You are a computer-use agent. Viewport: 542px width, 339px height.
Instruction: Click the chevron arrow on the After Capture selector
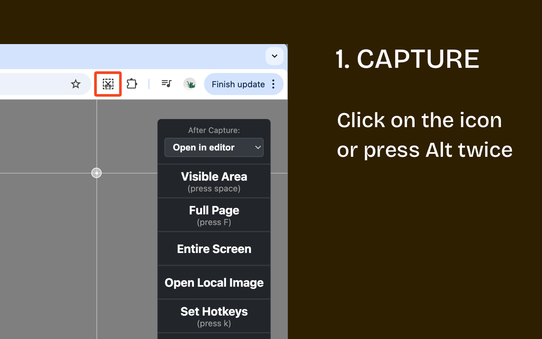click(x=258, y=147)
